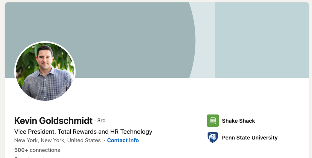Click the word "connections" beside 500+

click(x=45, y=150)
